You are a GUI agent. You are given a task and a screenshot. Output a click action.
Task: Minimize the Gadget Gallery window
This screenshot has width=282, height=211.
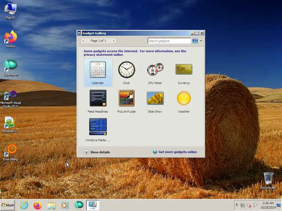192,33
